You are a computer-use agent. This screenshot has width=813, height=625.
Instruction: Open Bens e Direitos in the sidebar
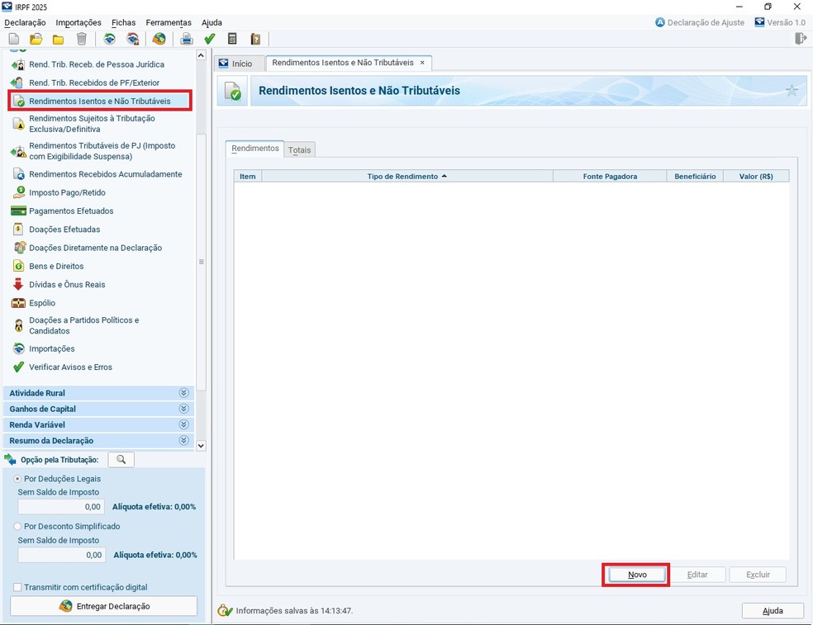pyautogui.click(x=56, y=266)
